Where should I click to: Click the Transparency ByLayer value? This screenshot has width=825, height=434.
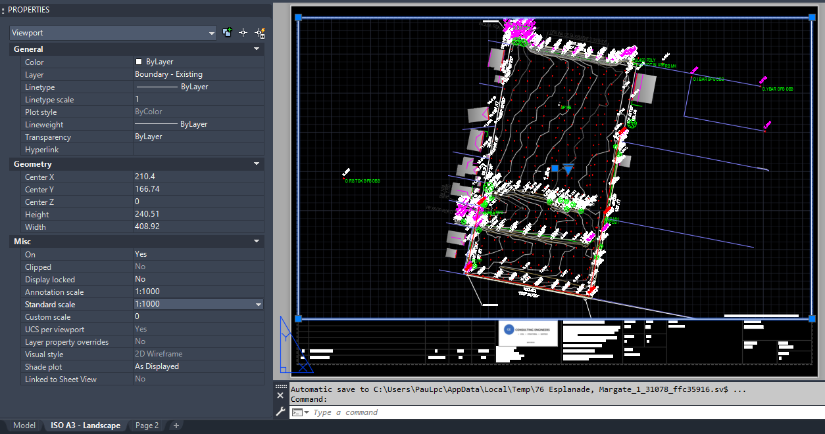tap(199, 137)
